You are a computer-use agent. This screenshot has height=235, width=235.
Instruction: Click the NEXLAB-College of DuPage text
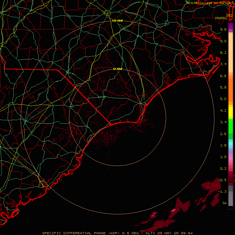coord(208,3)
